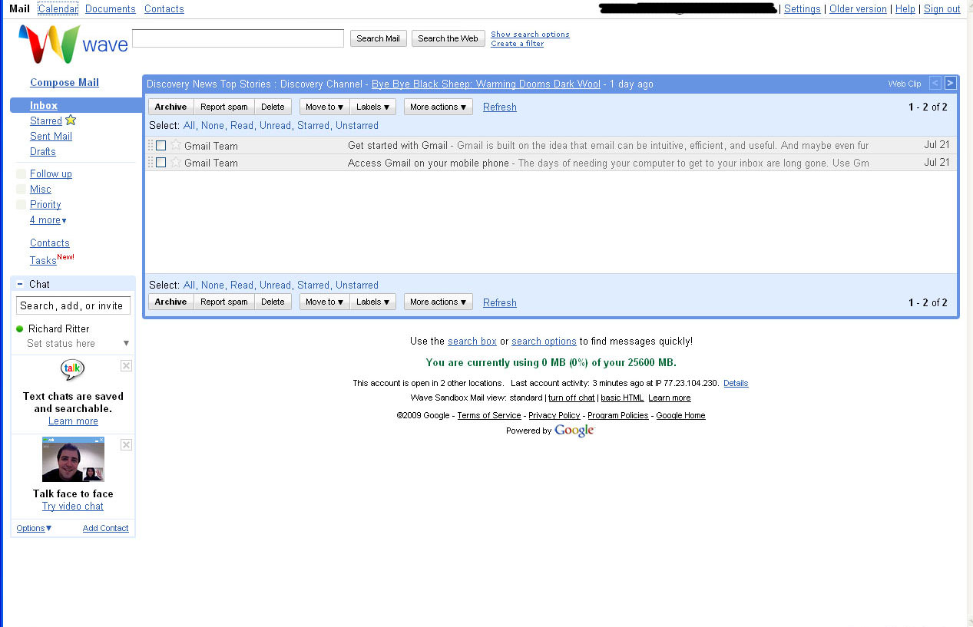Switch to 'basic HTML' view
Viewport: 973px width, 627px height.
click(622, 398)
